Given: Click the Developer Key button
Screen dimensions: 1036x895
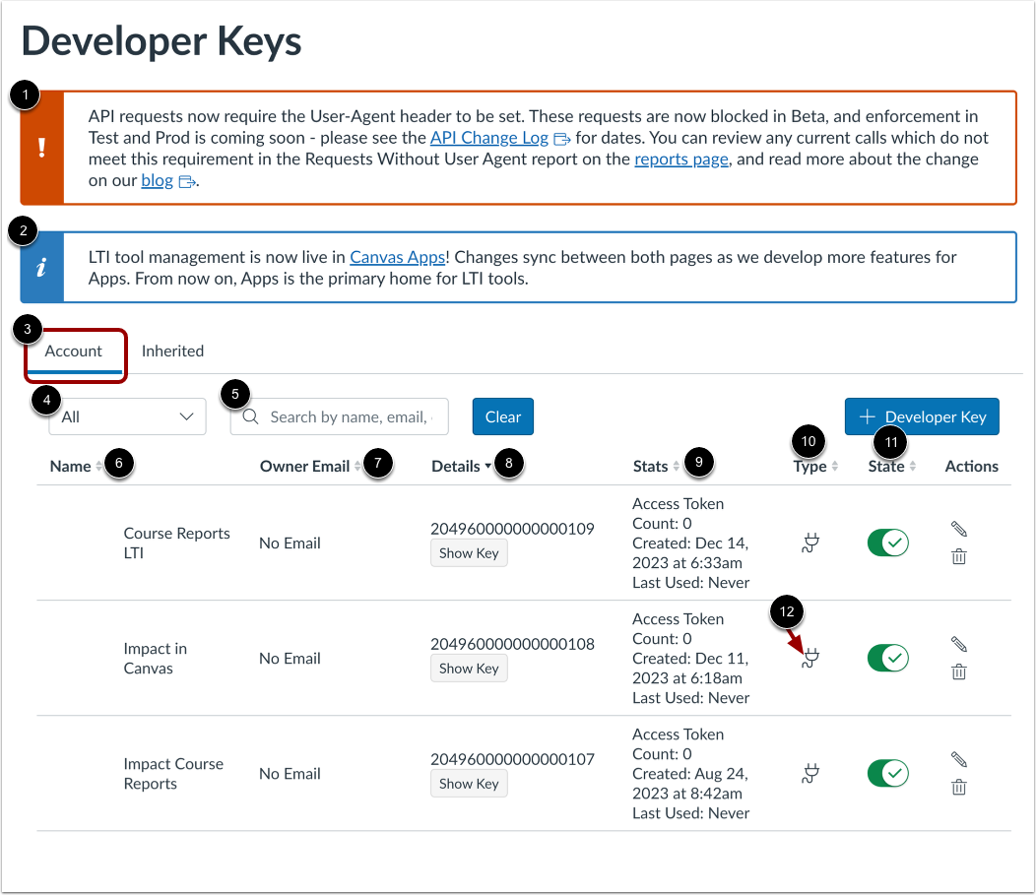Looking at the screenshot, I should tap(921, 416).
